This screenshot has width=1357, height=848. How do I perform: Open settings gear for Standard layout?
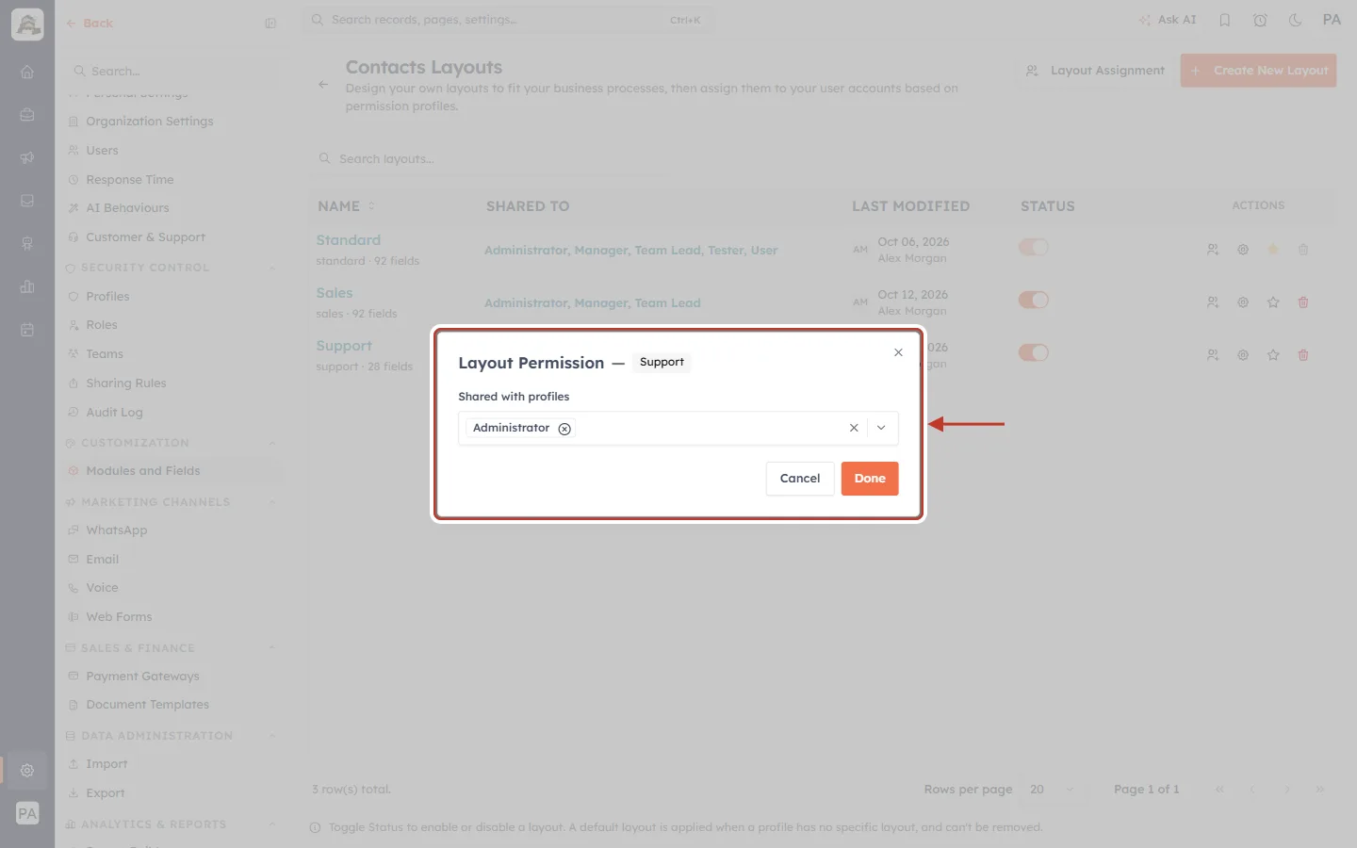(x=1243, y=250)
